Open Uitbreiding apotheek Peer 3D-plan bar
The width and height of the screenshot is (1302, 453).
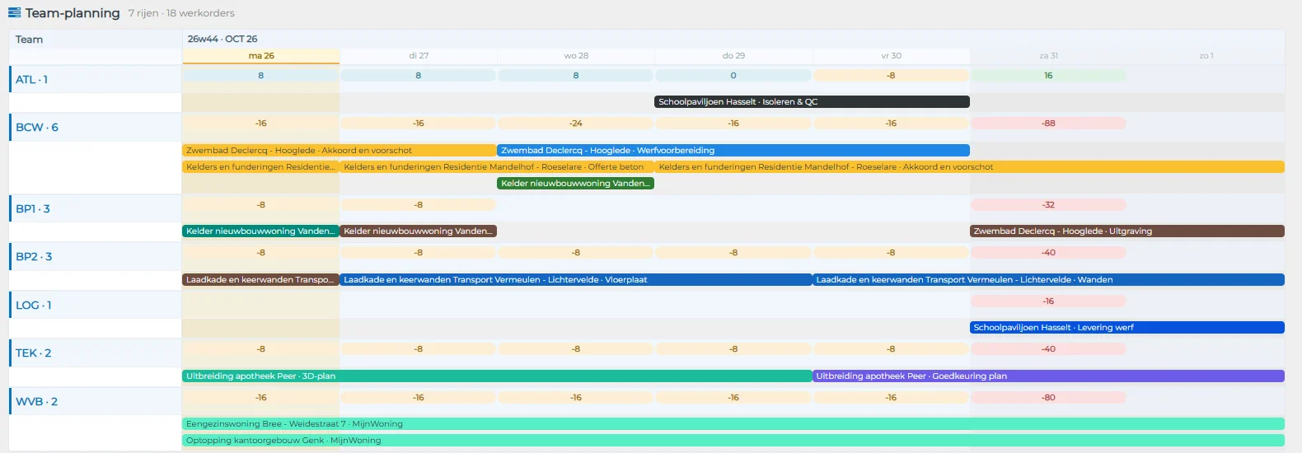[497, 376]
